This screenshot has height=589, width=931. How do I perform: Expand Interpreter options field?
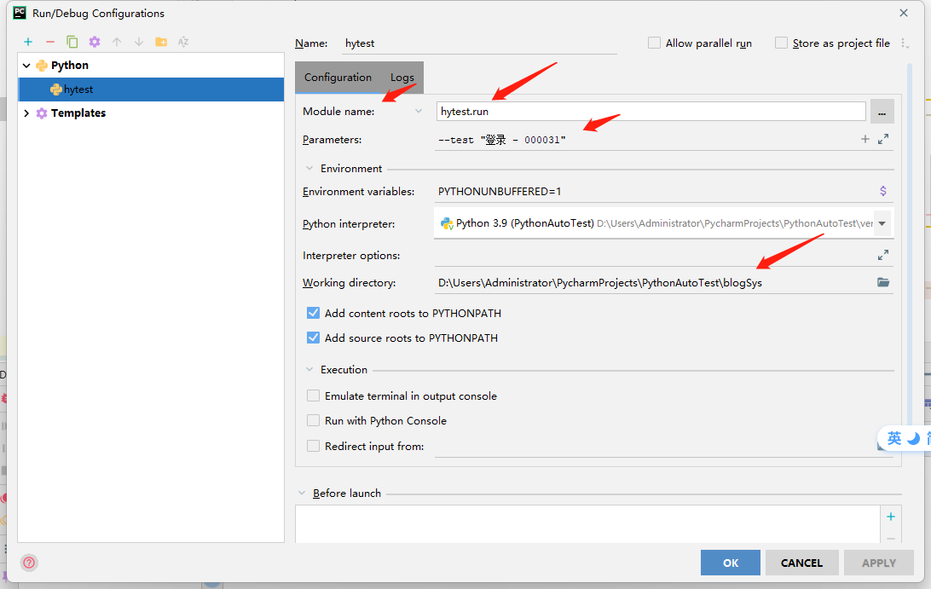tap(883, 255)
